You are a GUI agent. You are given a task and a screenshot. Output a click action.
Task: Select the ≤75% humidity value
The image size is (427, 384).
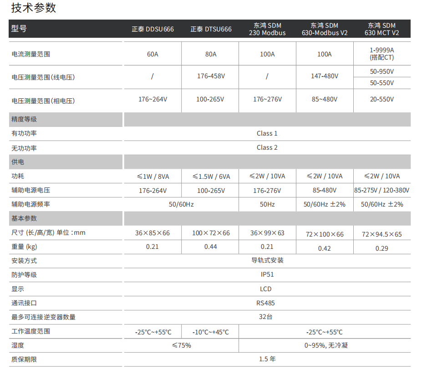click(x=182, y=345)
